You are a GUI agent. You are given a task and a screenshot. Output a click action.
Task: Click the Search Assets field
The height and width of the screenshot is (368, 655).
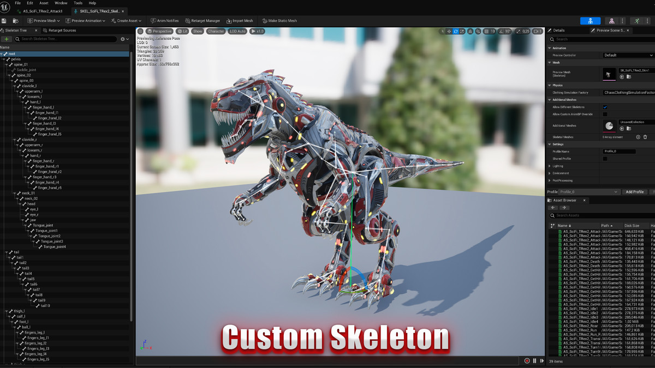coord(595,216)
